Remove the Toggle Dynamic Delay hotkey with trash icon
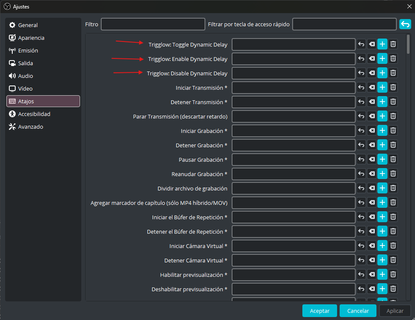This screenshot has height=320, width=415. (393, 44)
